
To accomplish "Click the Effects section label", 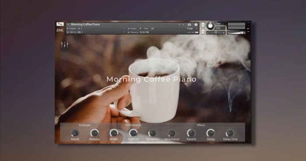I will (x=201, y=125).
